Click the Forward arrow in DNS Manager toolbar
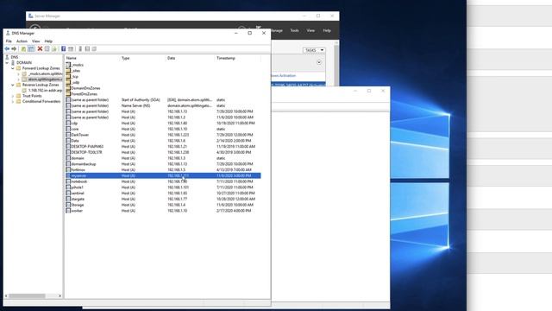Screen dimensions: 552x311 point(14,48)
